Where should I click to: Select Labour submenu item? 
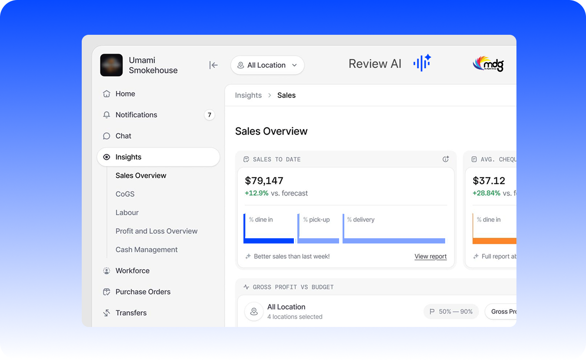[127, 213]
